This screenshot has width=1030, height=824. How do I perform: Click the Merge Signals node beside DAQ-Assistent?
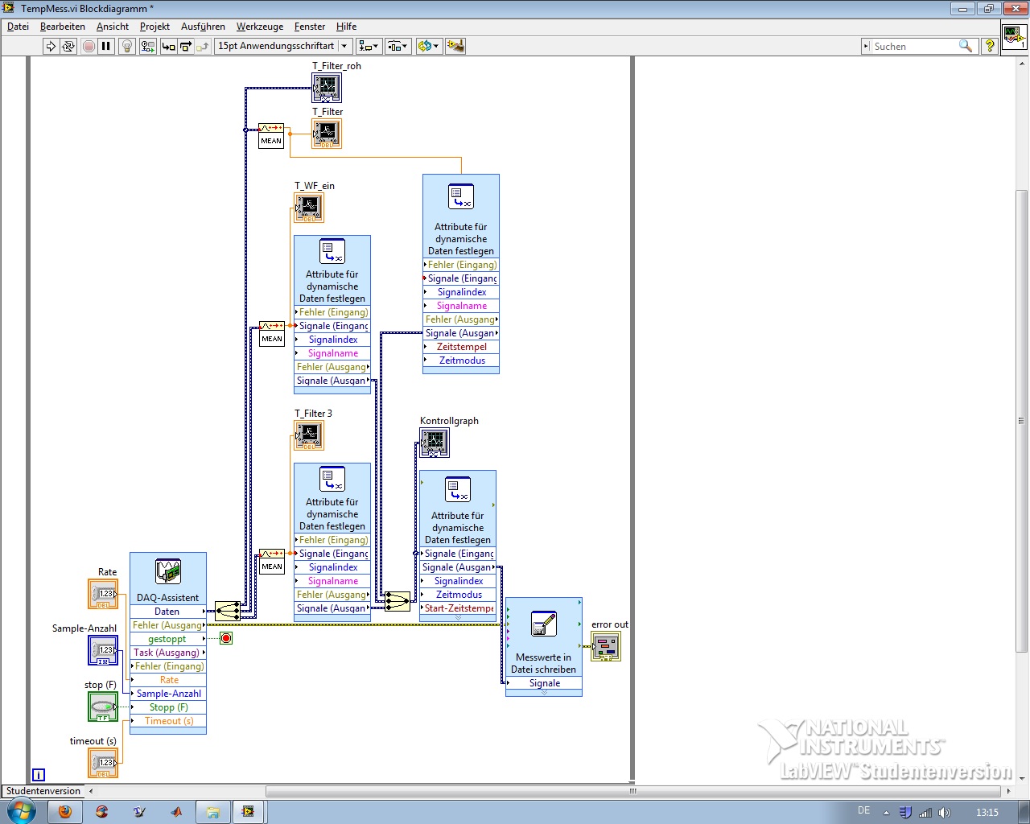(228, 612)
